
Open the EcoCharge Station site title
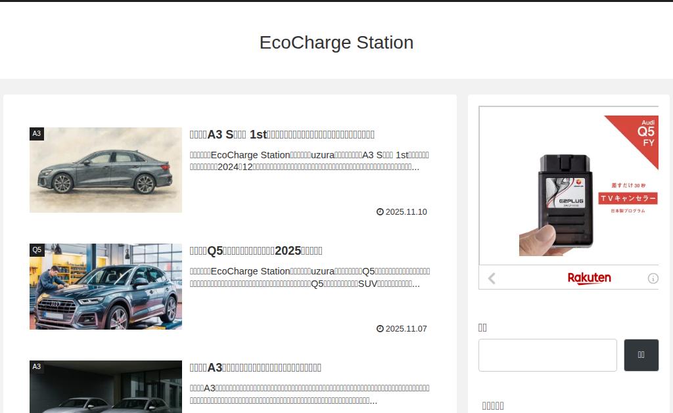coord(336,43)
